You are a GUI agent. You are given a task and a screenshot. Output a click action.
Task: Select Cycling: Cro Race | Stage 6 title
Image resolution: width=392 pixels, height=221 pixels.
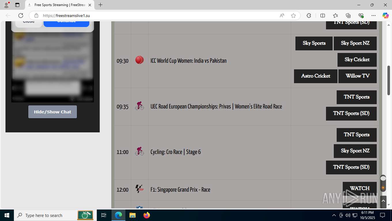click(x=176, y=152)
